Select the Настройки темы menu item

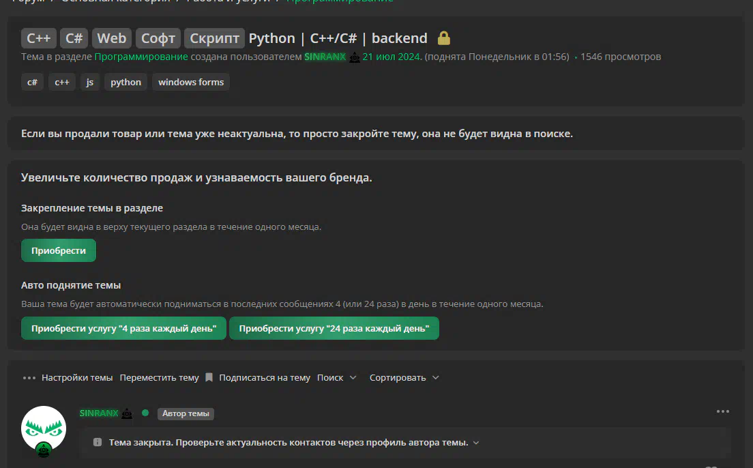tap(77, 378)
